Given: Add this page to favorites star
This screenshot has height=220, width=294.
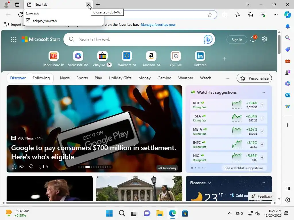Looking at the screenshot, I should (x=210, y=15).
